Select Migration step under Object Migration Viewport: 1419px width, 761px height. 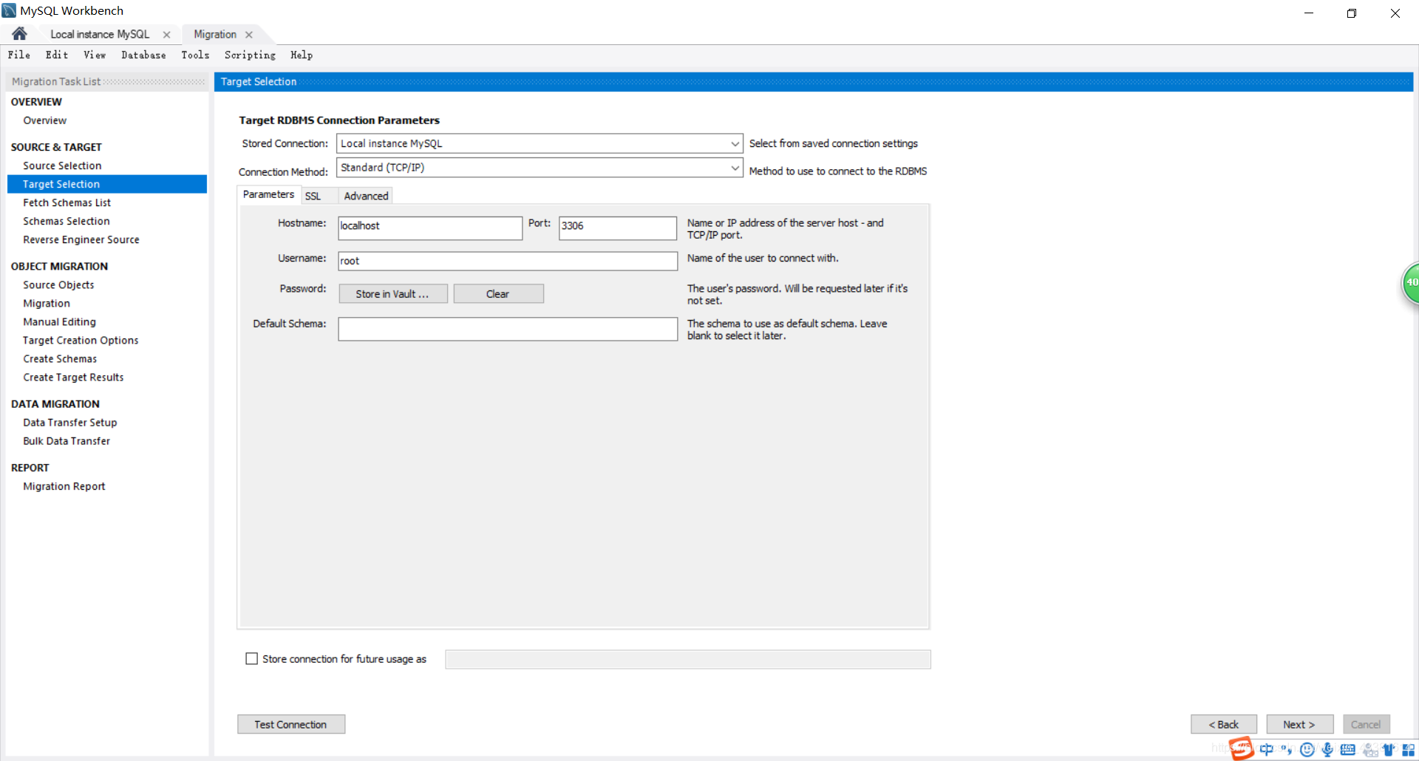click(x=47, y=303)
